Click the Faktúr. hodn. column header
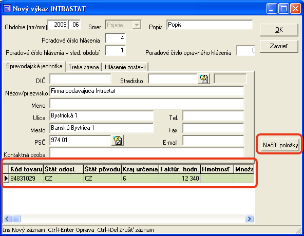This screenshot has width=304, height=236. pos(180,169)
